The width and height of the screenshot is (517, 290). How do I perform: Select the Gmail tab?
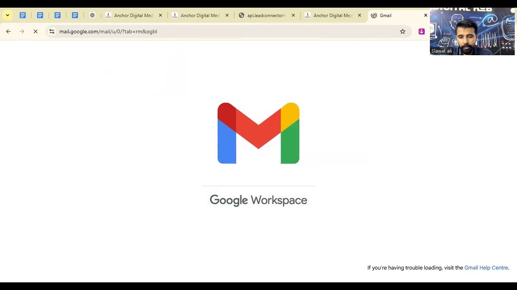tap(399, 15)
